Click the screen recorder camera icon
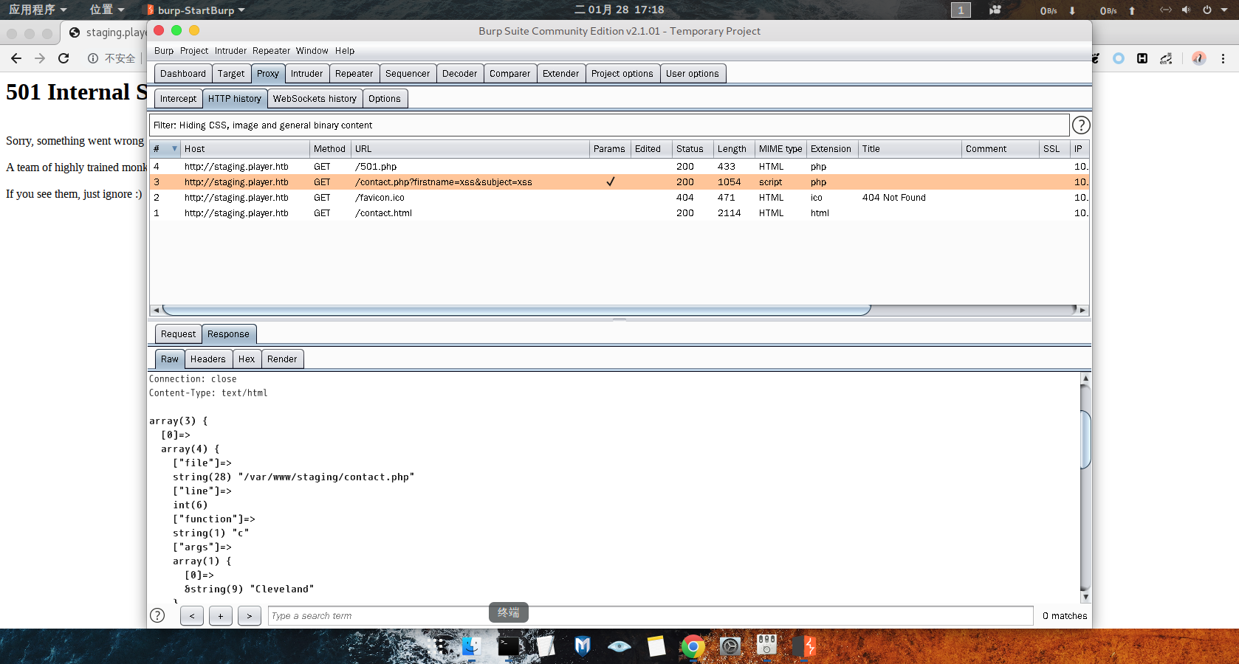This screenshot has height=664, width=1239. (995, 10)
